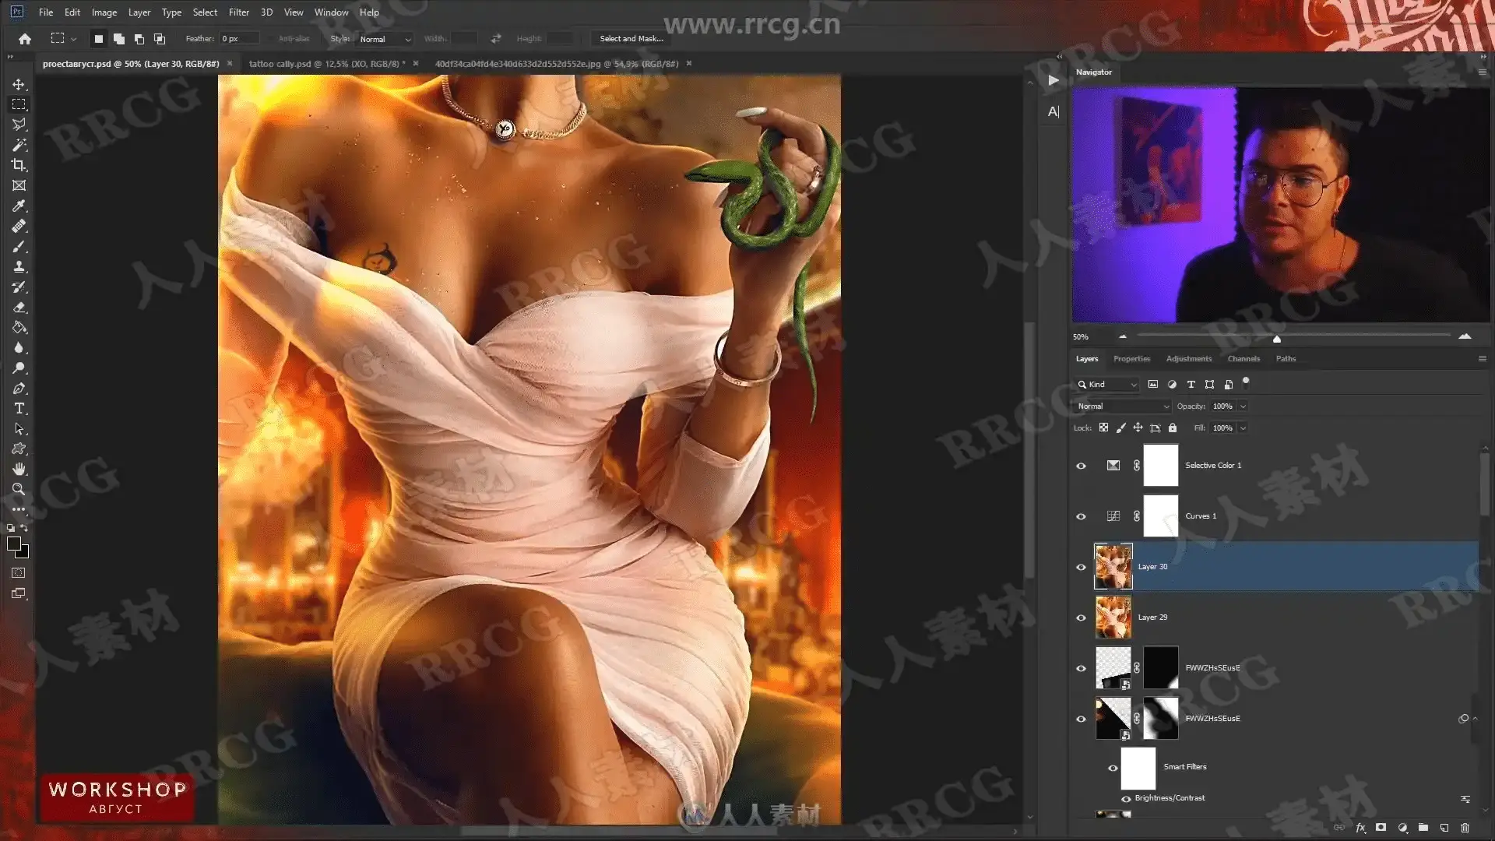Viewport: 1495px width, 841px height.
Task: Expand the Opacity value dropdown
Action: tap(1243, 406)
